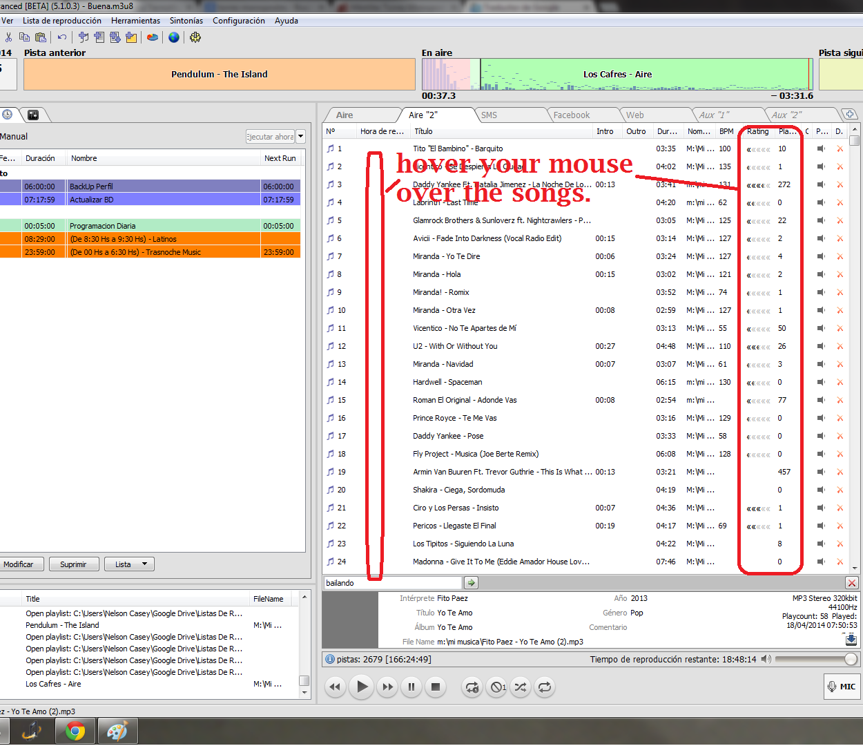The image size is (863, 746).
Task: Click the add-folder icon in the toolbar
Action: pyautogui.click(x=131, y=37)
